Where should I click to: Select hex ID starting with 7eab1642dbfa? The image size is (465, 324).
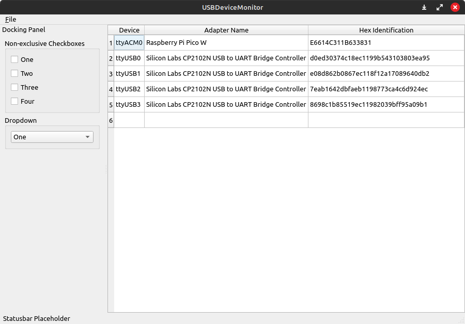(x=386, y=89)
